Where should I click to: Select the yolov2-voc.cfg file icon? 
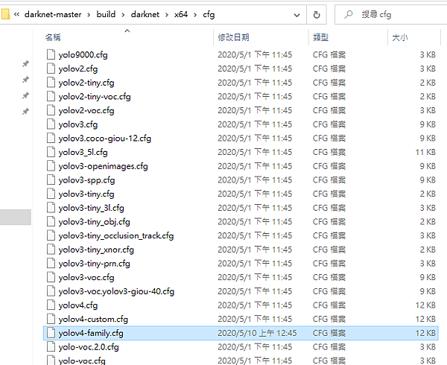51,110
